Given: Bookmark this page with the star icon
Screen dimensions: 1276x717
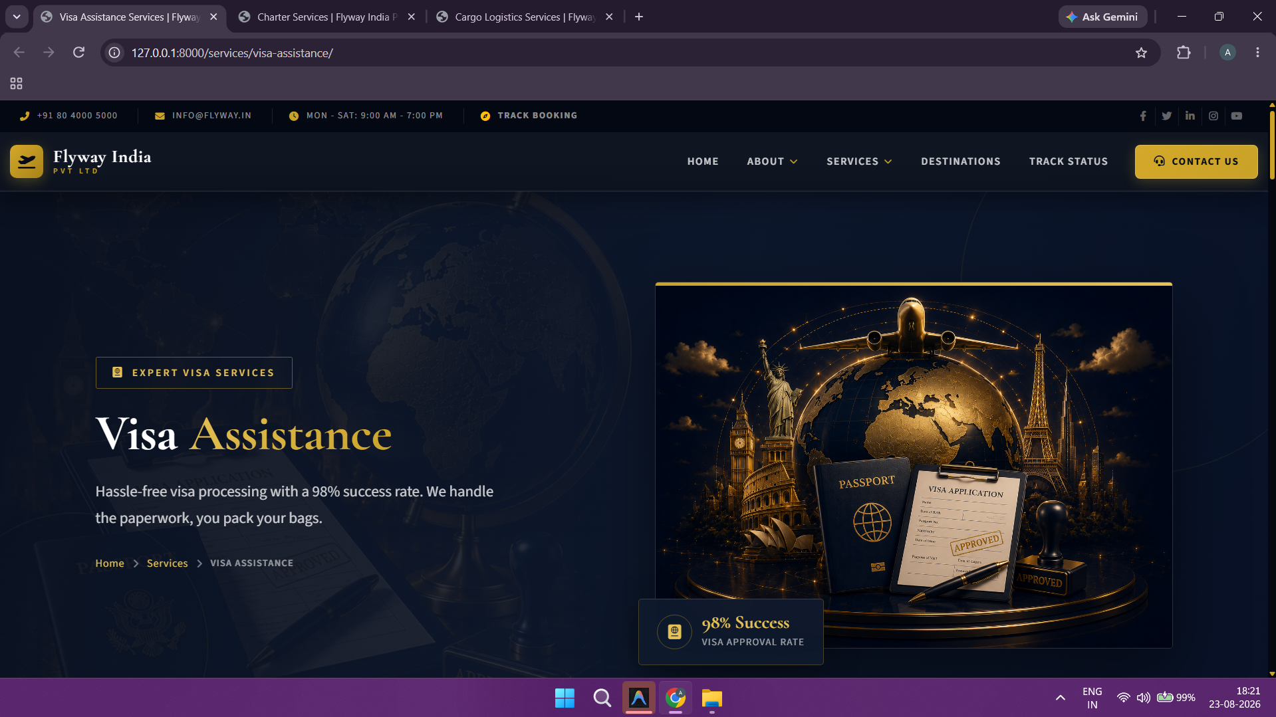Looking at the screenshot, I should [1141, 52].
